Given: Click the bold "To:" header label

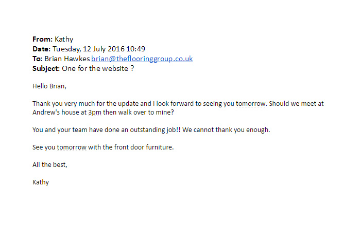Looking at the screenshot, I should point(38,59).
